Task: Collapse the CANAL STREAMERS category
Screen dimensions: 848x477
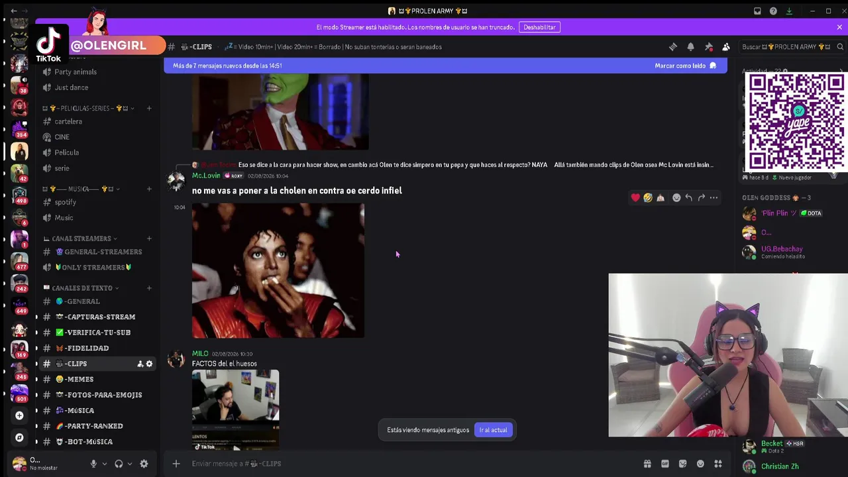Action: pyautogui.click(x=81, y=238)
